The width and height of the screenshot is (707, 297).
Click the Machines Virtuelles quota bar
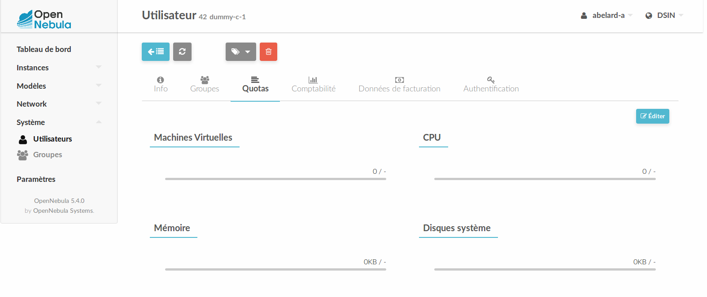(x=275, y=179)
